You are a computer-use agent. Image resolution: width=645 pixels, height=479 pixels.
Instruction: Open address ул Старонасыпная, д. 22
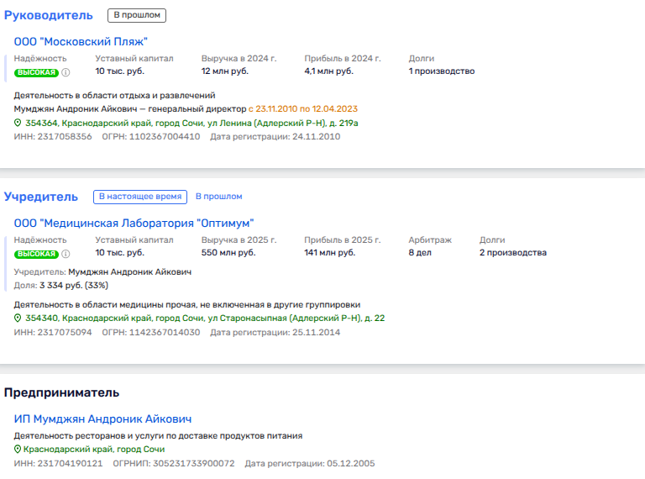205,318
